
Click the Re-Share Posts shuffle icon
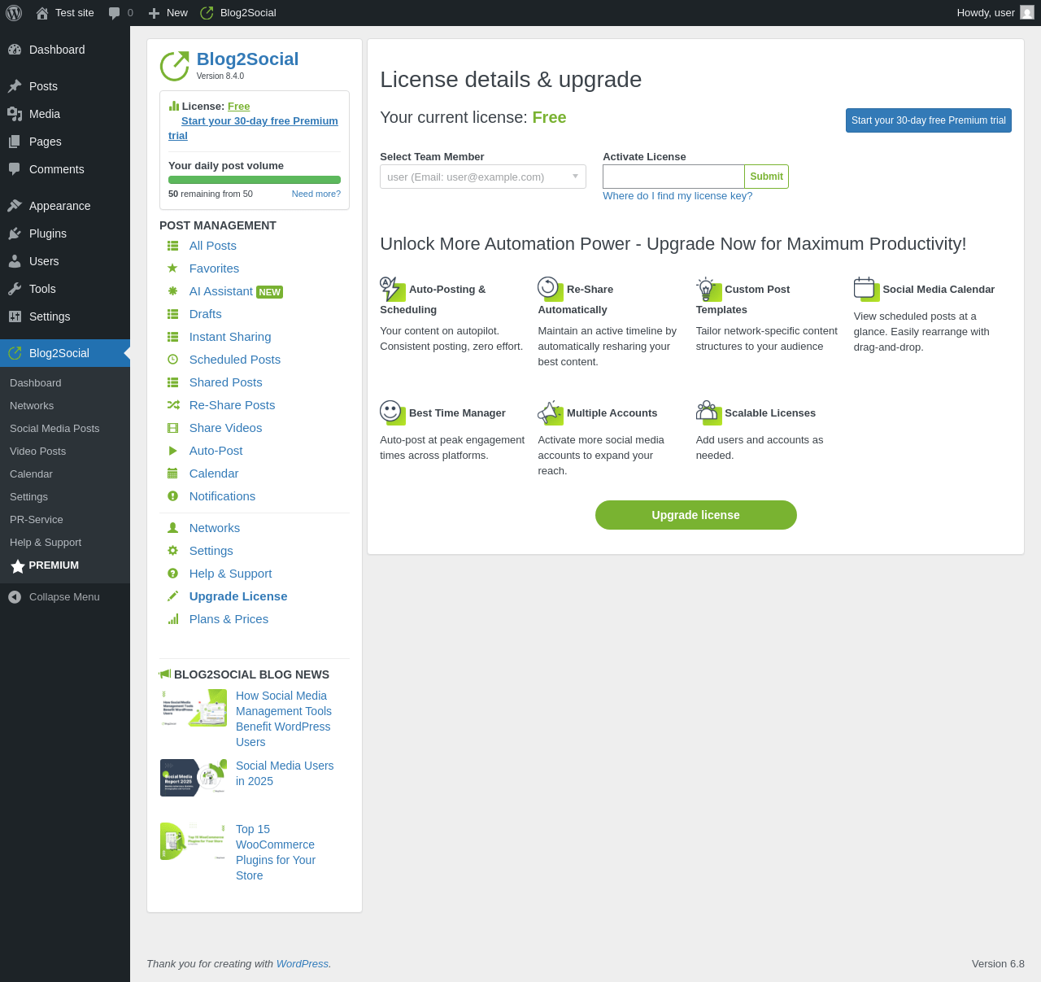pos(172,405)
